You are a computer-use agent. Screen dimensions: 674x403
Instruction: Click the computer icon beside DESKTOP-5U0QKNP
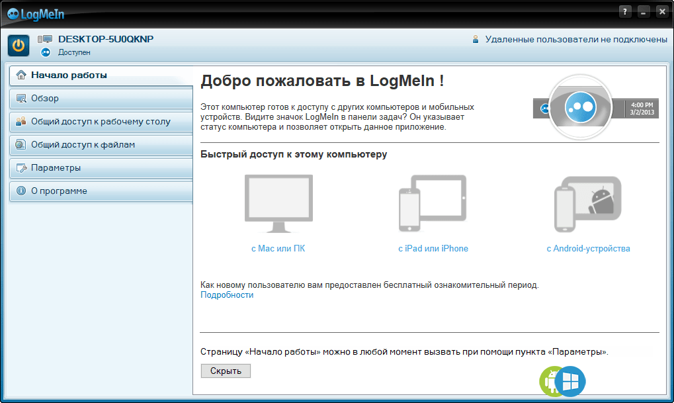(45, 39)
